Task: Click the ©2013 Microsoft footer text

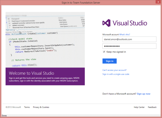Action: (x=13, y=107)
